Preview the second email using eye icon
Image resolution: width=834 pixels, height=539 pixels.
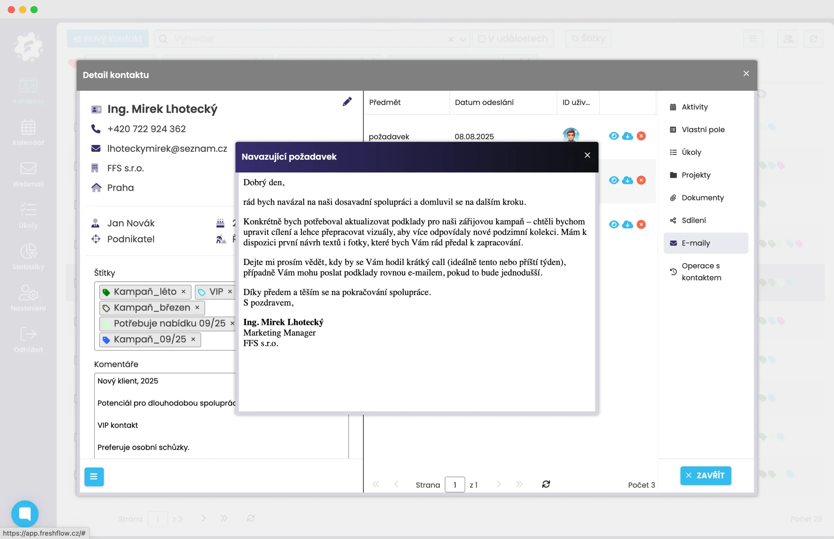[x=613, y=180]
